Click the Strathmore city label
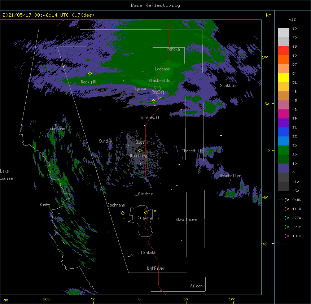 [186, 220]
